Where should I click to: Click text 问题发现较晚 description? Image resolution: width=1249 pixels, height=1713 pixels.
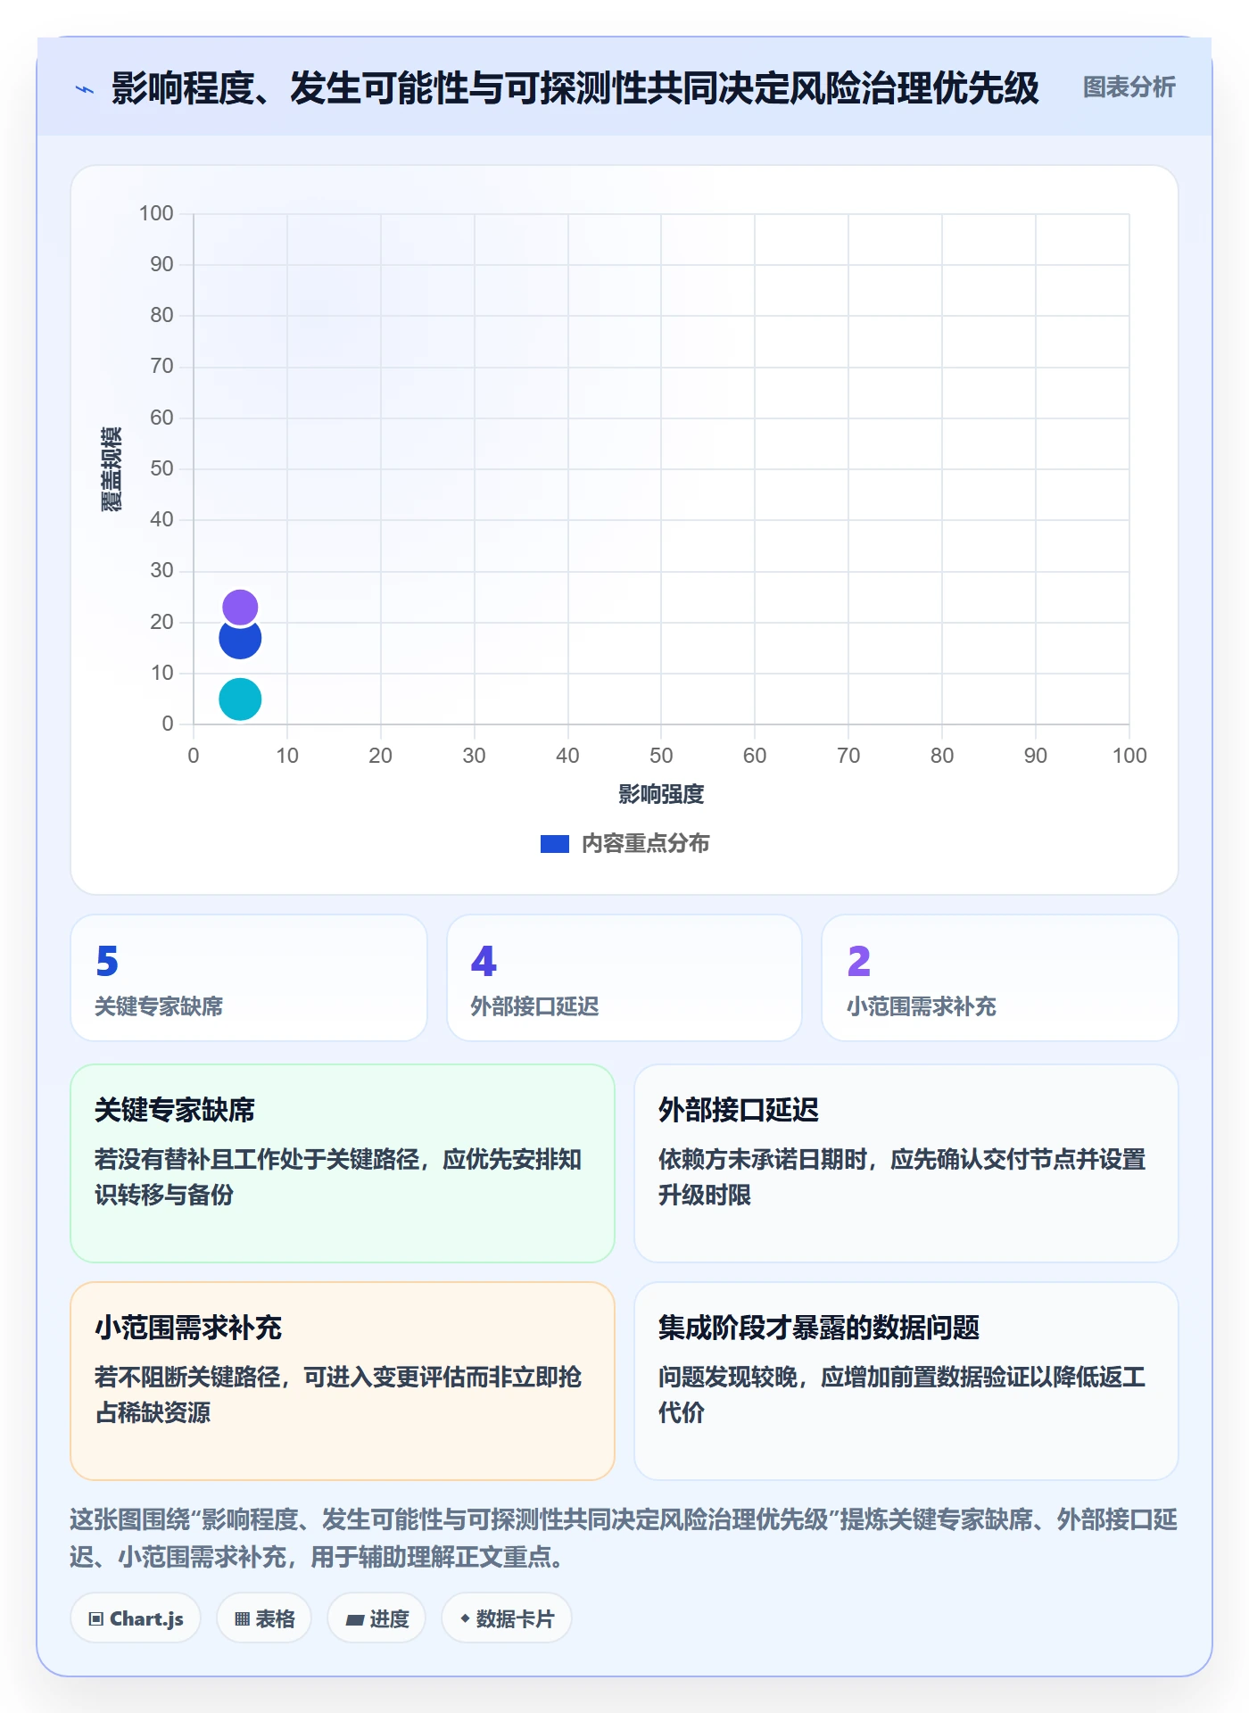click(x=902, y=1395)
